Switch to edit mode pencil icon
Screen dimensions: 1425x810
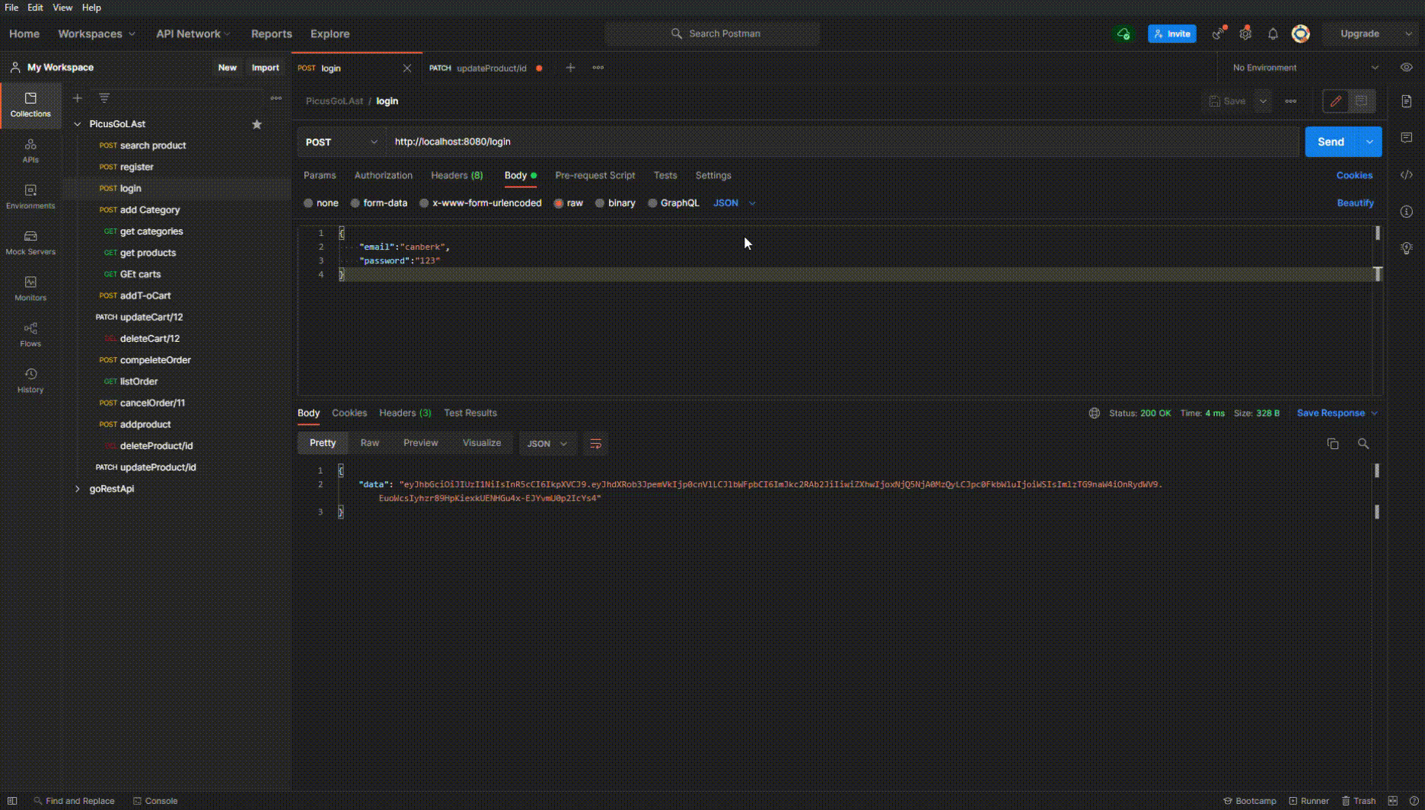click(x=1336, y=101)
